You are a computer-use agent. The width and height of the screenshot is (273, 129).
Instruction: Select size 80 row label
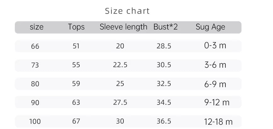pyautogui.click(x=35, y=84)
